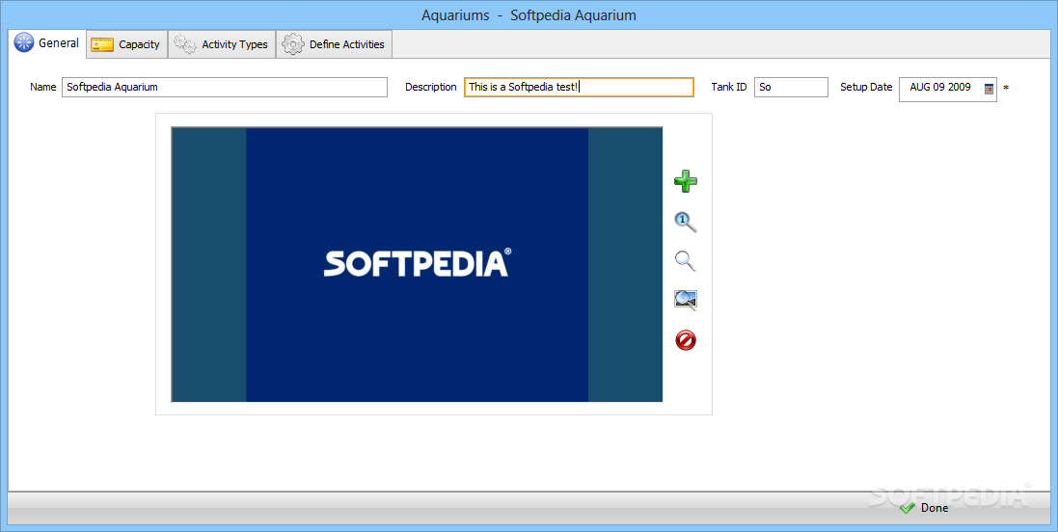Image resolution: width=1058 pixels, height=532 pixels.
Task: Click the red remove image icon
Action: coord(686,340)
